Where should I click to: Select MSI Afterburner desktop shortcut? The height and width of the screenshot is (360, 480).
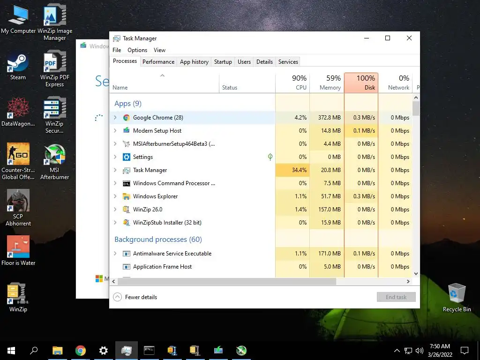point(54,162)
